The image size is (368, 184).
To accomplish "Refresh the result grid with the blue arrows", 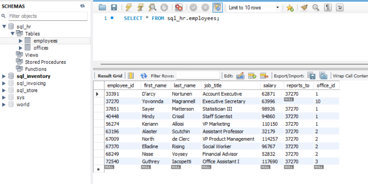I will [x=144, y=76].
